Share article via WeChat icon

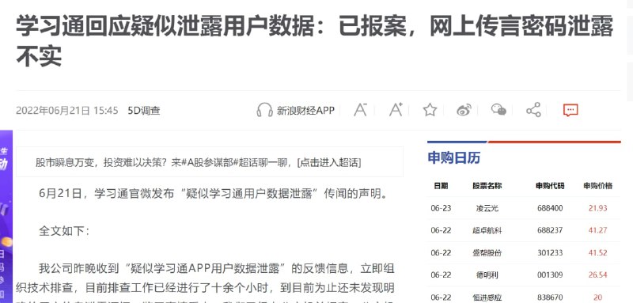coord(498,110)
